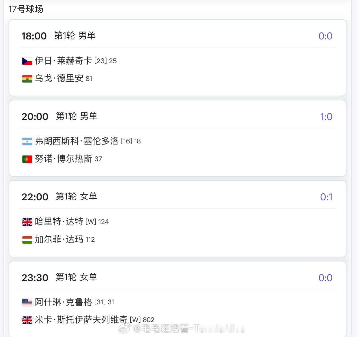
Task: Select player name 阿什琳·克鲁格
Action: [x=63, y=302]
